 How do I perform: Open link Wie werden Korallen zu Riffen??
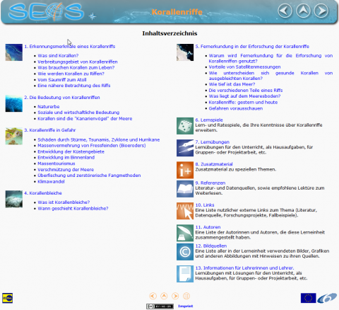coord(71,74)
